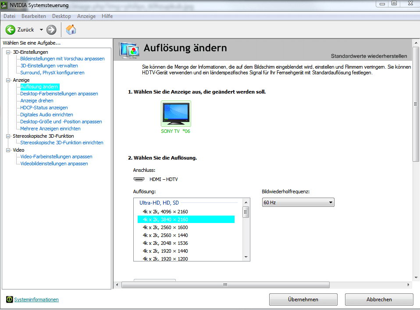420x310 pixels.
Task: Open Surround, PhysX konfigurieren
Action: point(52,73)
